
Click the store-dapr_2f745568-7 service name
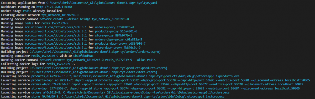(49, 88)
